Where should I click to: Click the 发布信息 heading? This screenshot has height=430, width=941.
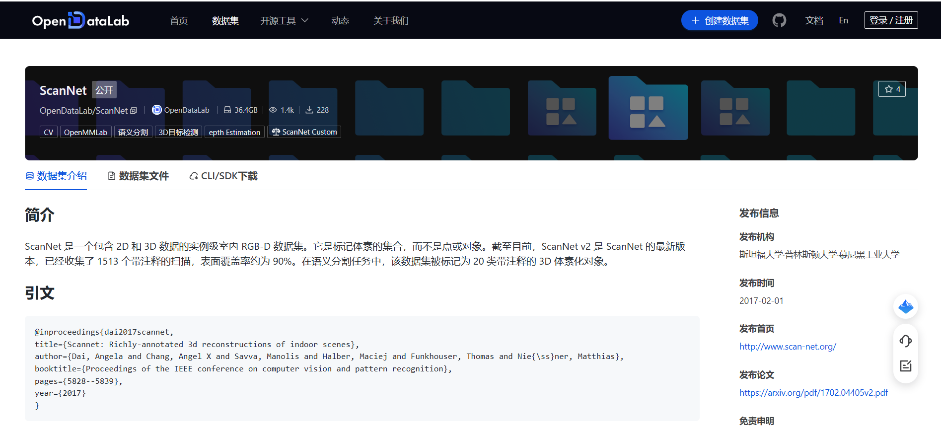(759, 213)
